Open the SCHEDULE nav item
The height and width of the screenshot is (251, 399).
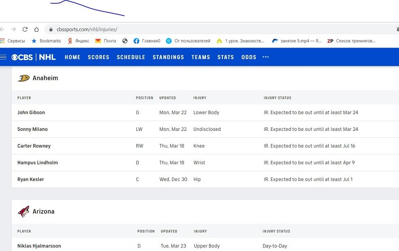[131, 57]
